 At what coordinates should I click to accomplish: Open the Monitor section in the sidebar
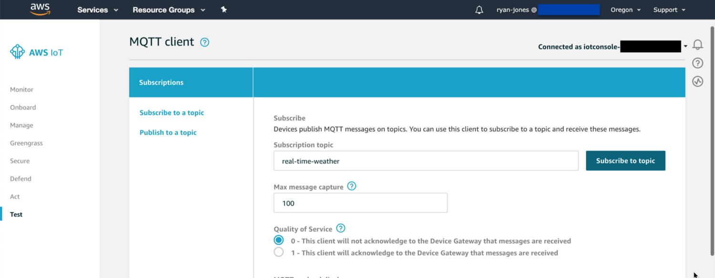tap(22, 89)
